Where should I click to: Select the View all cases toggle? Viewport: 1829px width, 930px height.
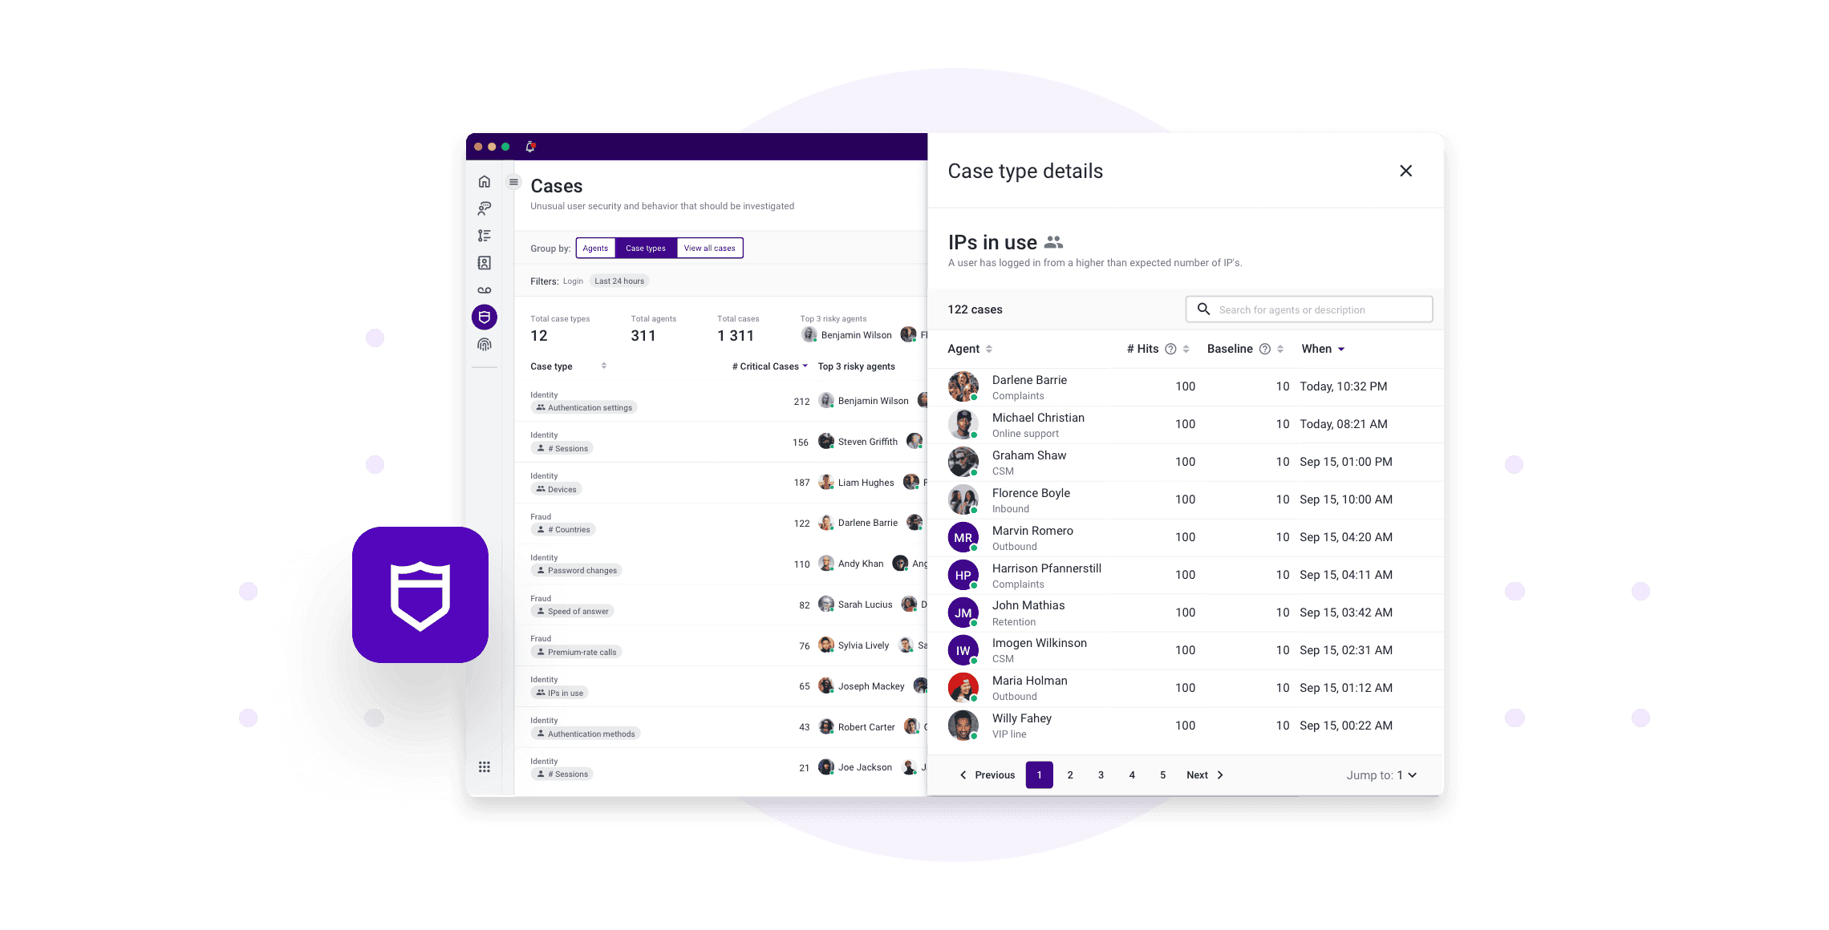tap(708, 248)
